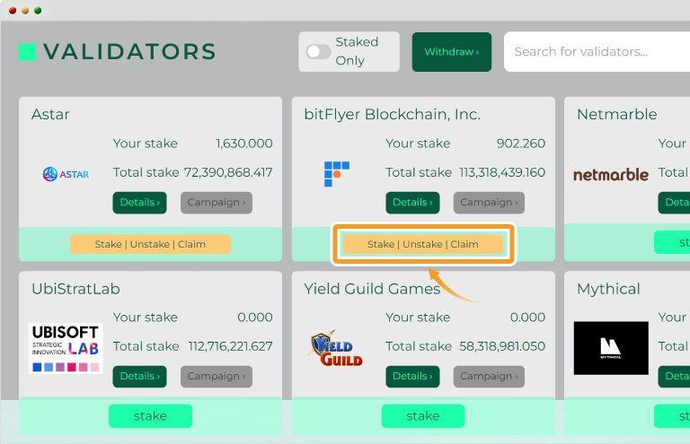Open Astar Campaign
690x444 pixels.
[216, 203]
